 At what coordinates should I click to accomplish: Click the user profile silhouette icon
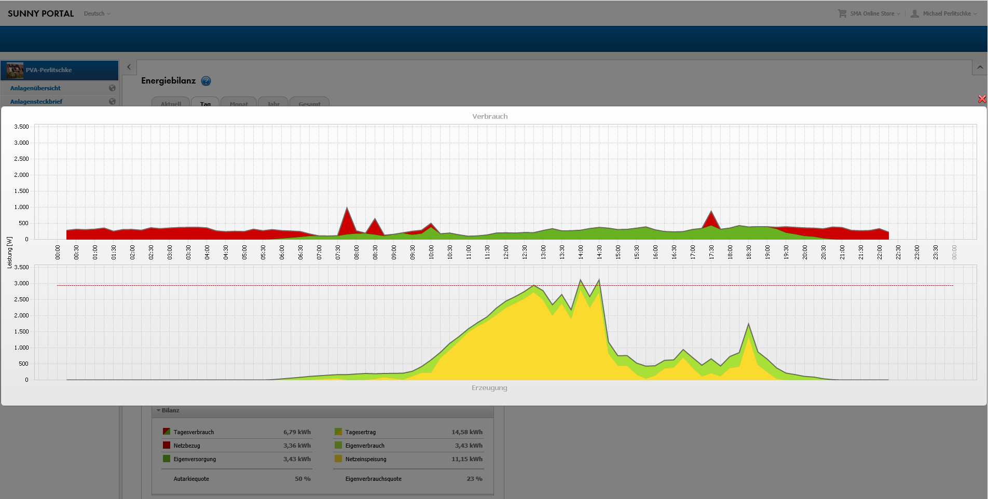pos(915,13)
